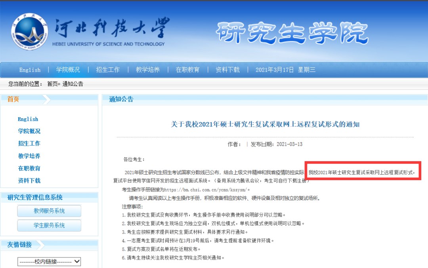Open 教学培养 from the left sidebar
Image resolution: width=428 pixels, height=268 pixels.
29,156
